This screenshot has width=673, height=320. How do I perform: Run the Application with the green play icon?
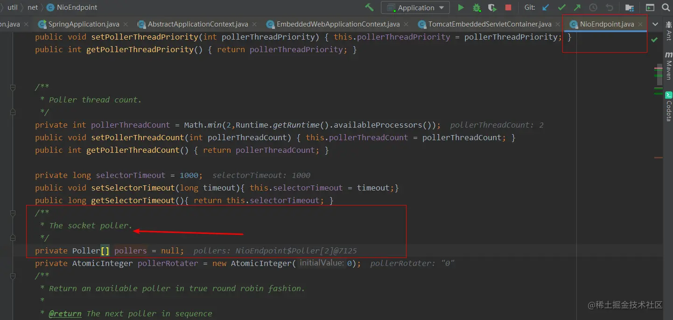pyautogui.click(x=461, y=7)
